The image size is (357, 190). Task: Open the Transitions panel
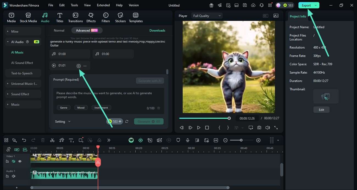pos(76,18)
